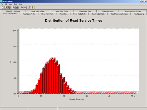Open the File menu
Screen dimensions: 147x110
click(x=2, y=4)
